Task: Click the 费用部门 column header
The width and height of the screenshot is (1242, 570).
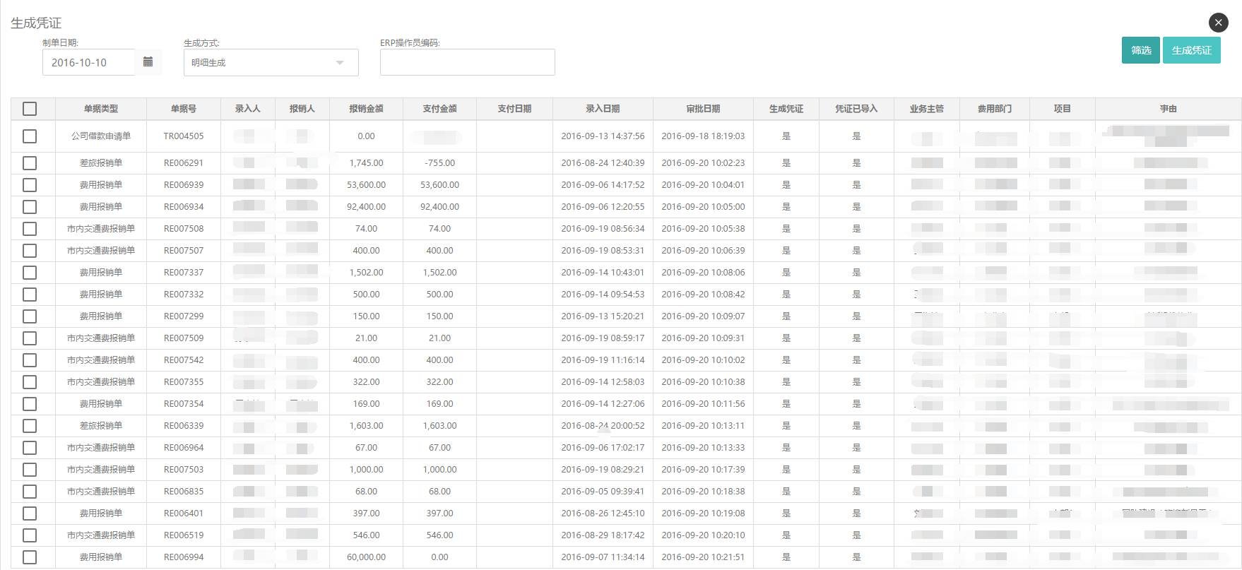Action: pyautogui.click(x=995, y=109)
